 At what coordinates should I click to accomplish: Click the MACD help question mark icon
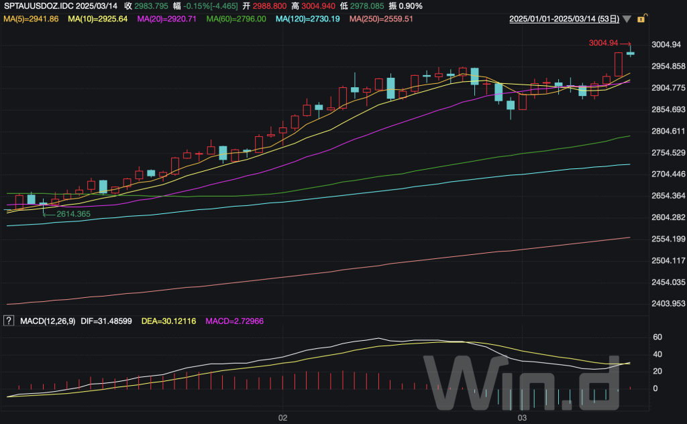(x=9, y=321)
